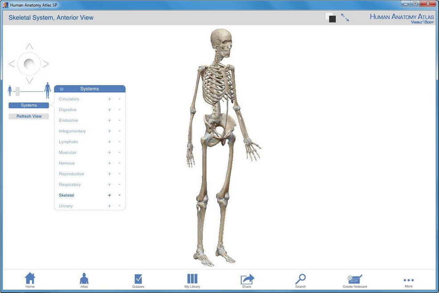This screenshot has width=439, height=293.
Task: Remove Muscular system with minus
Action: [120, 152]
